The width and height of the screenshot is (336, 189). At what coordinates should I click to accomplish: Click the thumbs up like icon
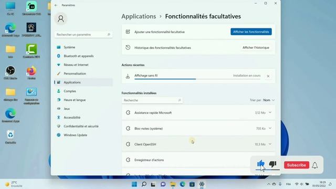[x=261, y=164]
